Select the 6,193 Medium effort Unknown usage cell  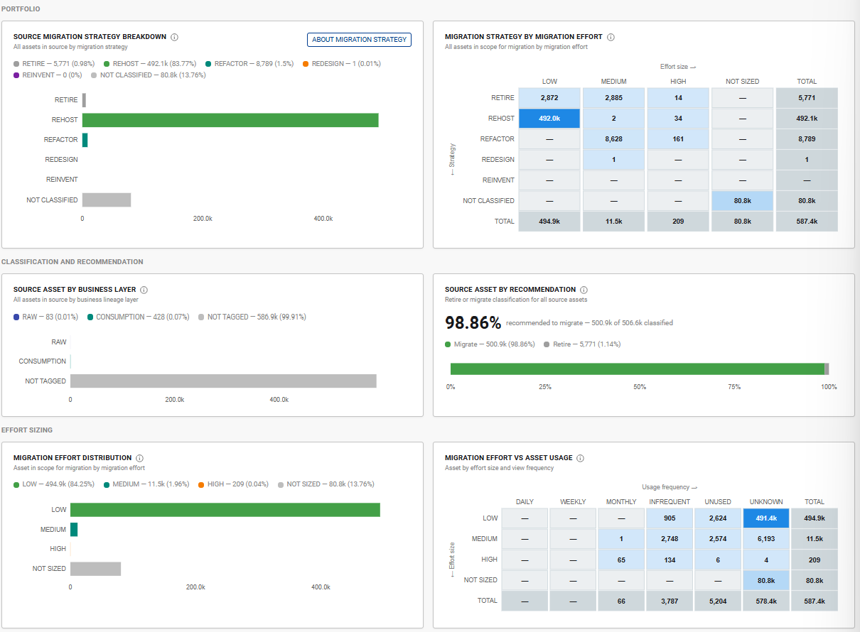[x=766, y=539]
